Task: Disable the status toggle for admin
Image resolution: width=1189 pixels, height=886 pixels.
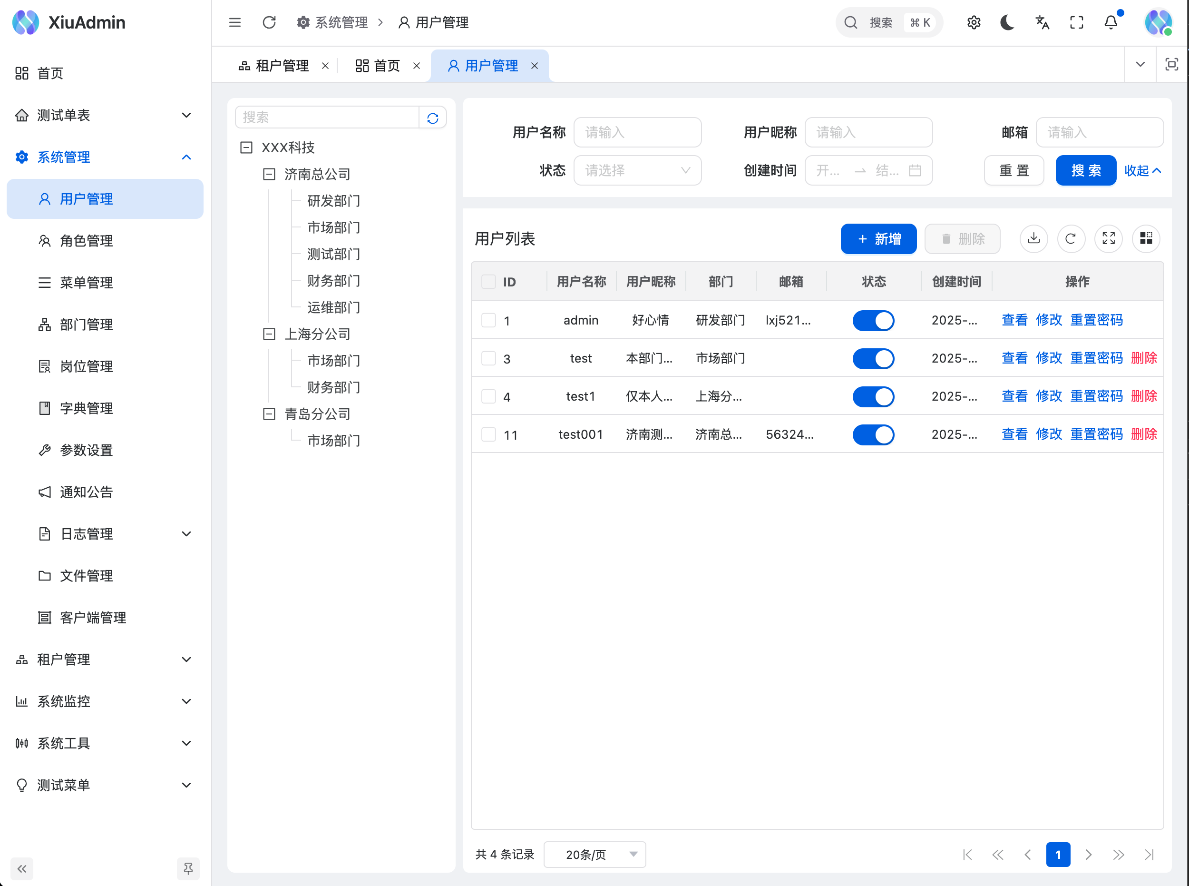Action: (x=873, y=320)
